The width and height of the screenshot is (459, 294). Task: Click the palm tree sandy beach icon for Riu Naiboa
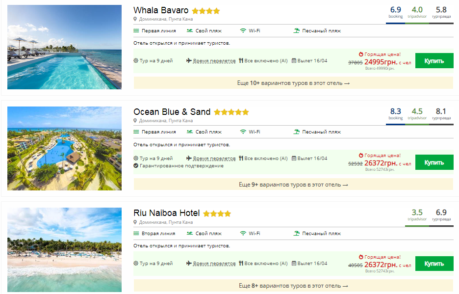click(296, 234)
